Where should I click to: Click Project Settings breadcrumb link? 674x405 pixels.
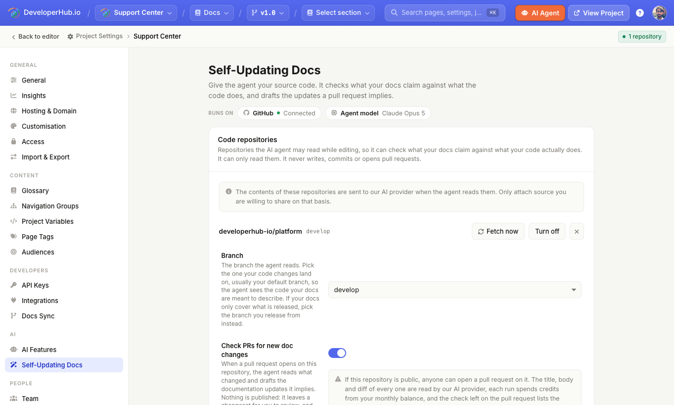click(x=95, y=36)
